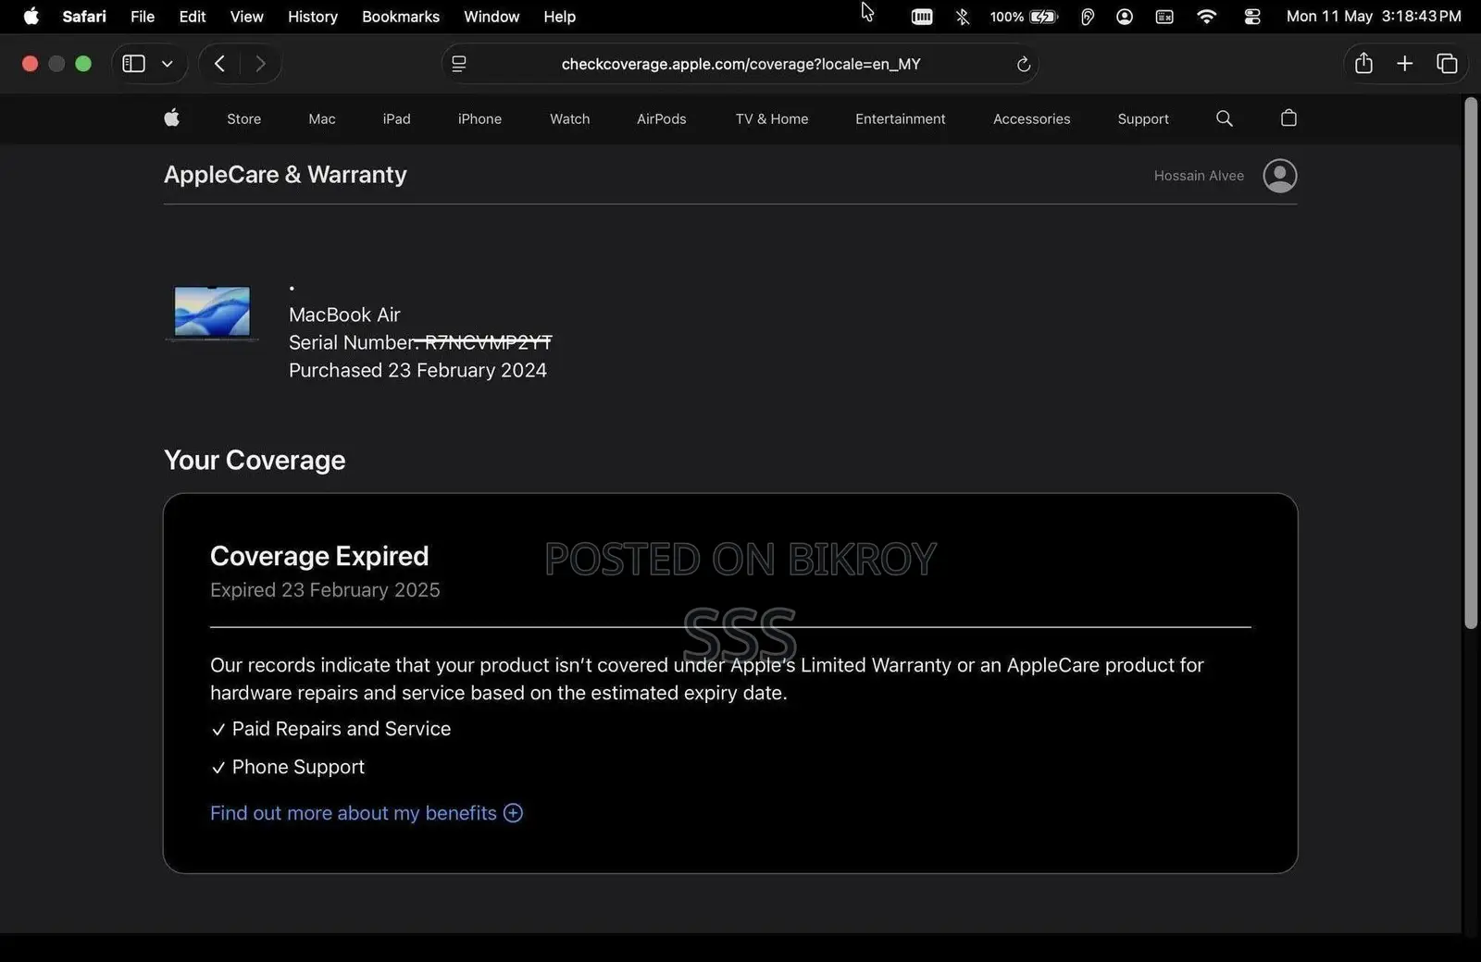
Task: Click the MacBook Air product thumbnail
Action: [x=212, y=313]
